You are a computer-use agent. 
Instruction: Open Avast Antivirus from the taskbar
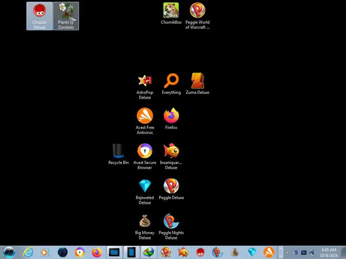click(x=269, y=252)
